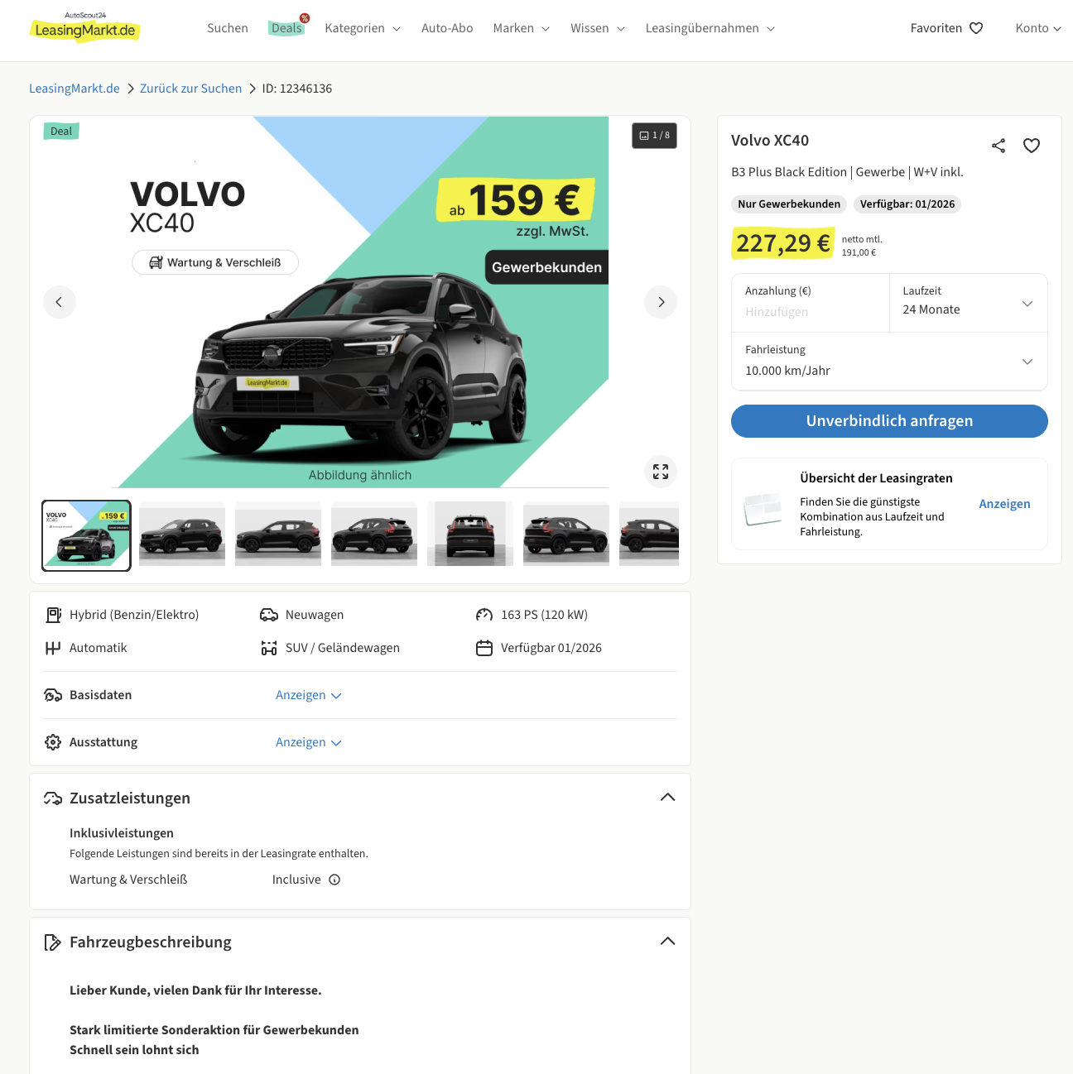
Task: Expand Basisdaten via Anzeigen
Action: [309, 695]
